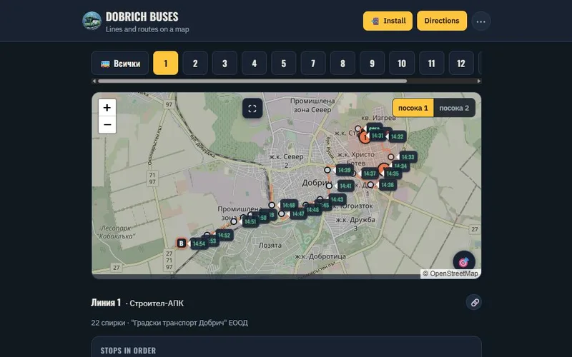Expand the map to fullscreen
Viewport: 572px width, 357px height.
(x=252, y=109)
